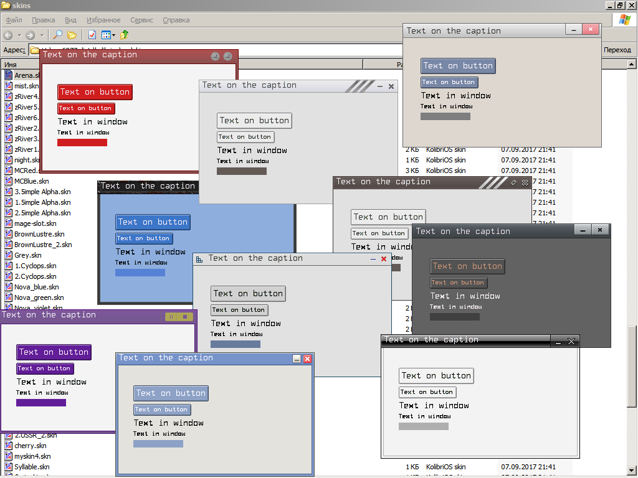Click the Views grid toolbar icon
The width and height of the screenshot is (638, 478).
105,35
